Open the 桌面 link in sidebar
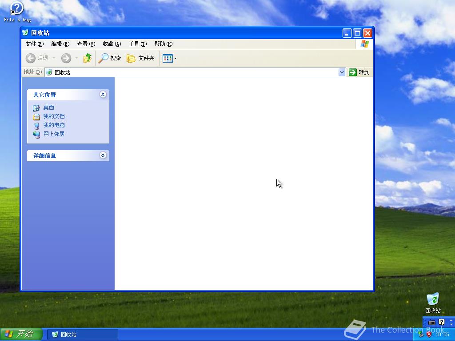 coord(49,107)
